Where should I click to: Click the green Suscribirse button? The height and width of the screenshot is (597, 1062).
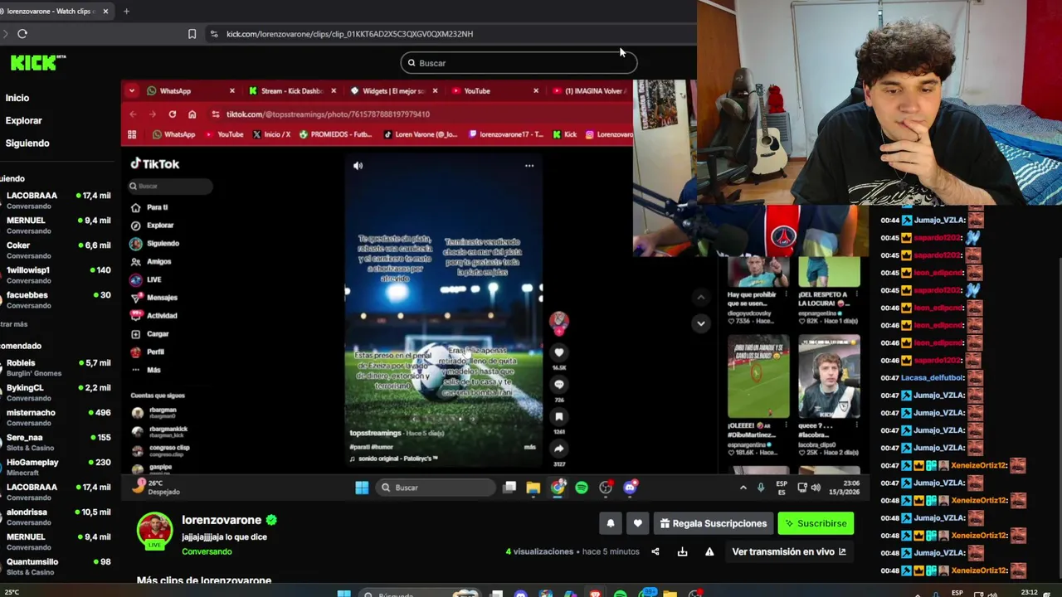point(816,523)
